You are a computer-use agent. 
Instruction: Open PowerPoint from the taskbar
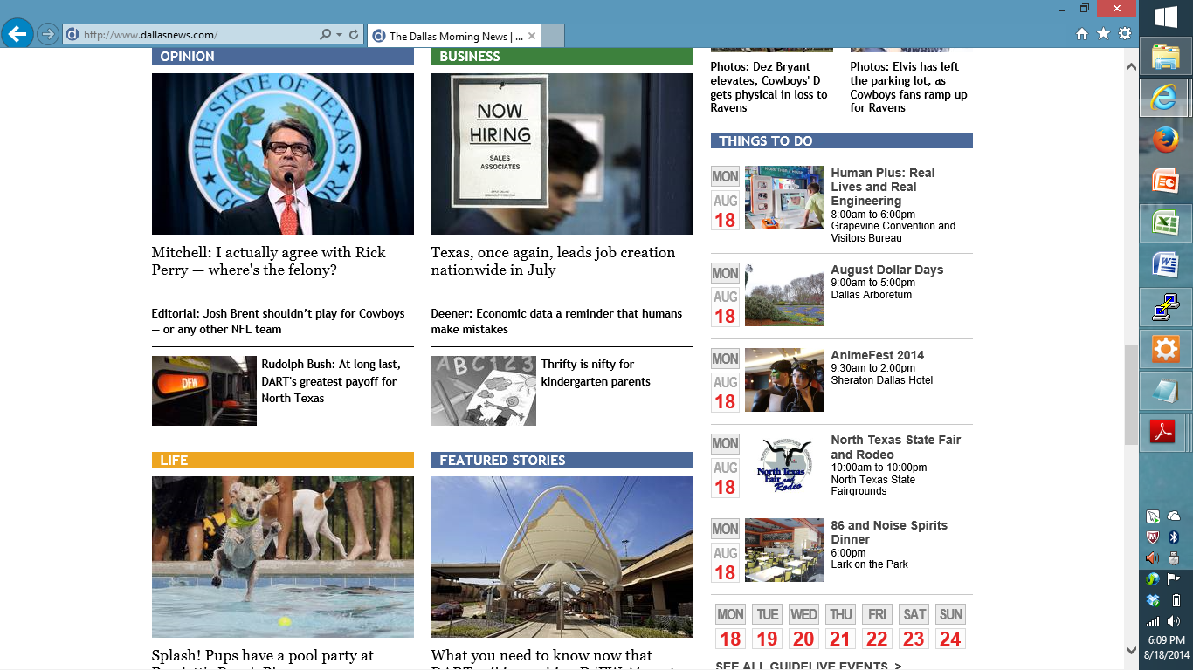(1166, 181)
